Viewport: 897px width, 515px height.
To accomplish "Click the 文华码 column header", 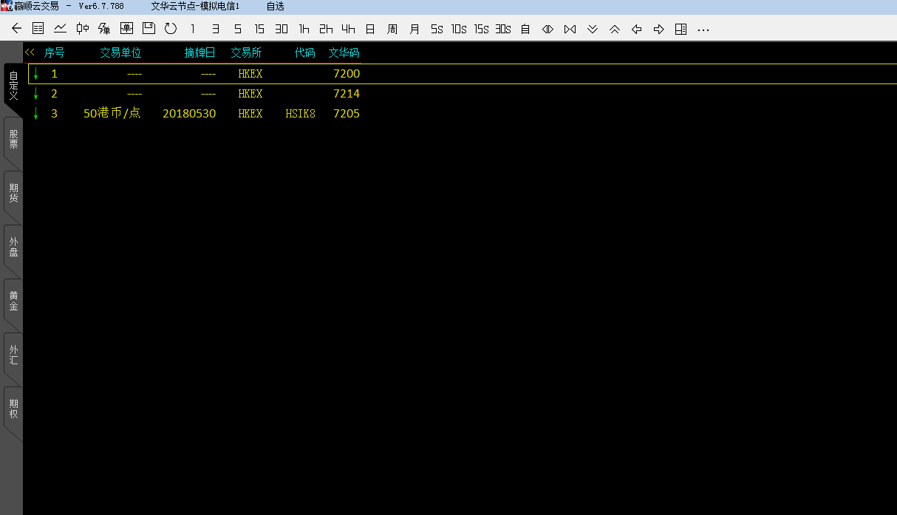I will tap(344, 53).
